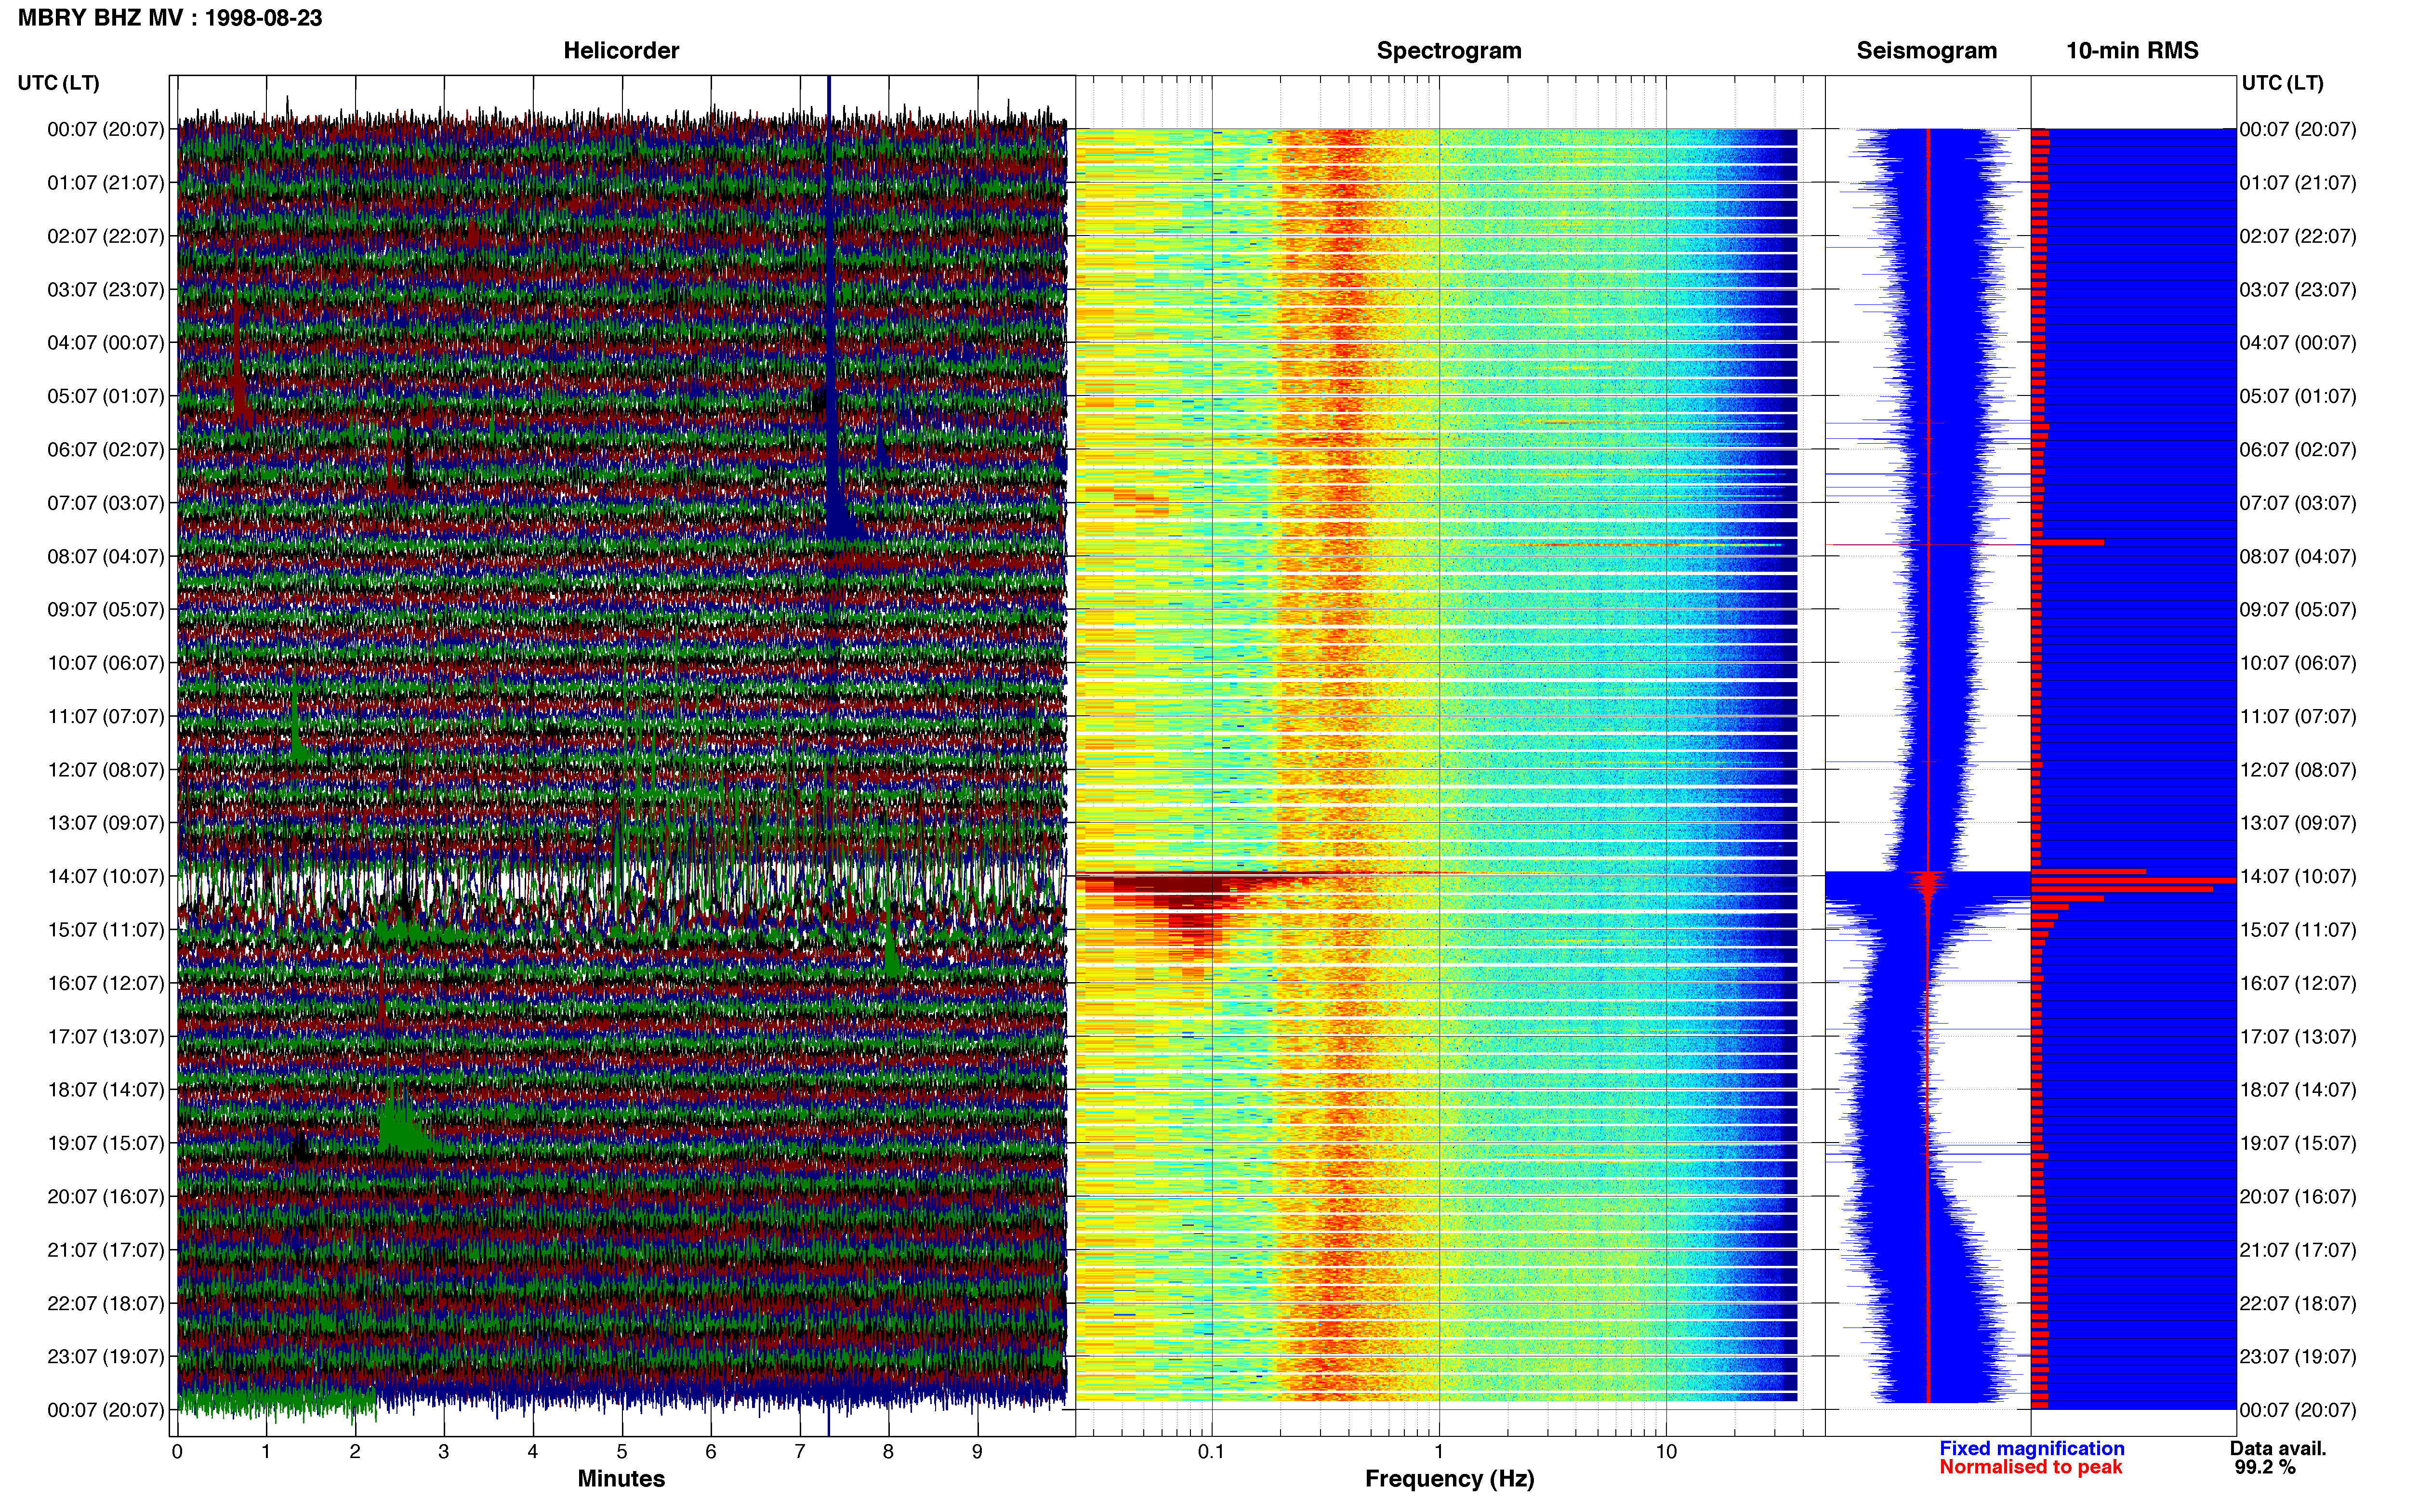Click the title MBRY BHZ MV : 1998-08-23
This screenshot has height=1512, width=2418.
(170, 18)
